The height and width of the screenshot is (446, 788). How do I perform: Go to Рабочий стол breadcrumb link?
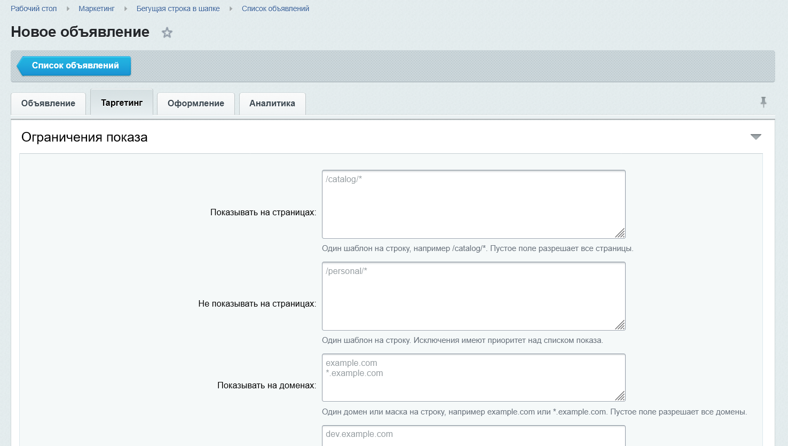tap(34, 9)
